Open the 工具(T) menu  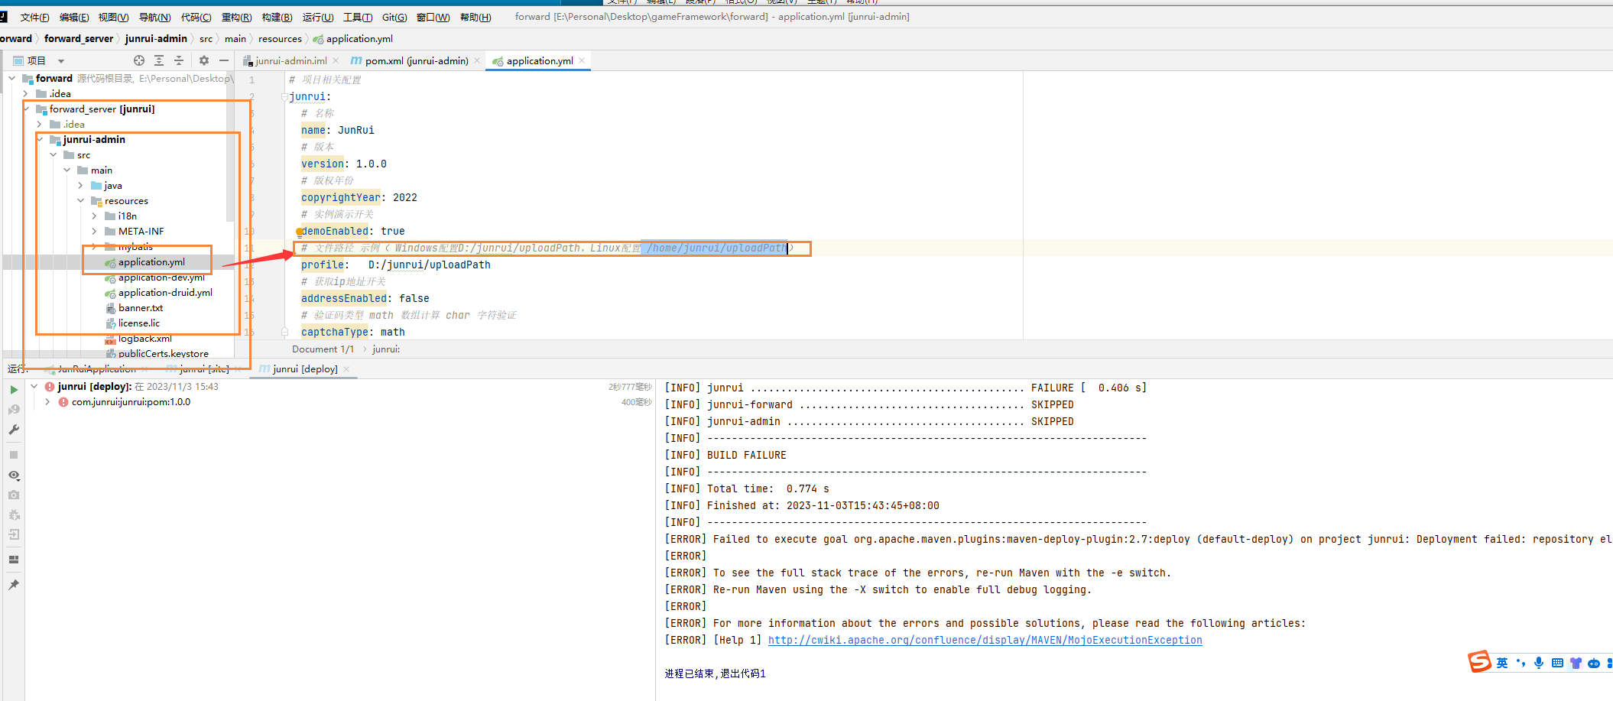[358, 17]
